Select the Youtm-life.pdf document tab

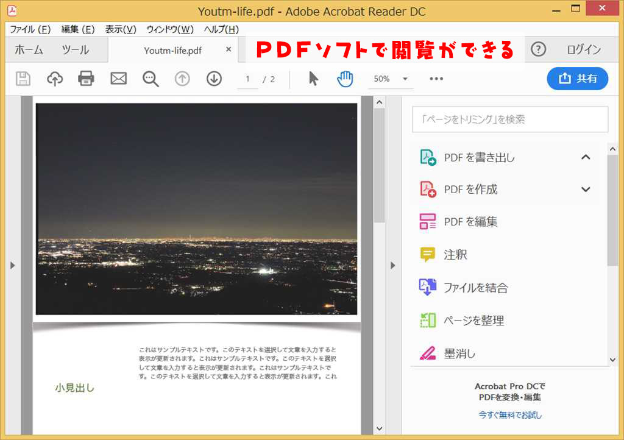(172, 51)
